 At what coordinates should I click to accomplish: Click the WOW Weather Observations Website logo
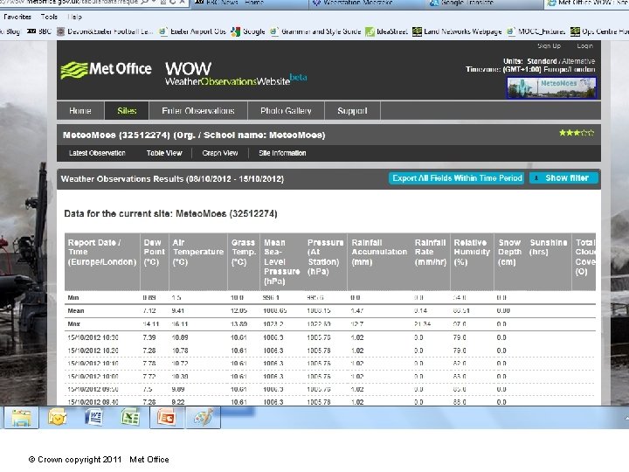pyautogui.click(x=236, y=73)
